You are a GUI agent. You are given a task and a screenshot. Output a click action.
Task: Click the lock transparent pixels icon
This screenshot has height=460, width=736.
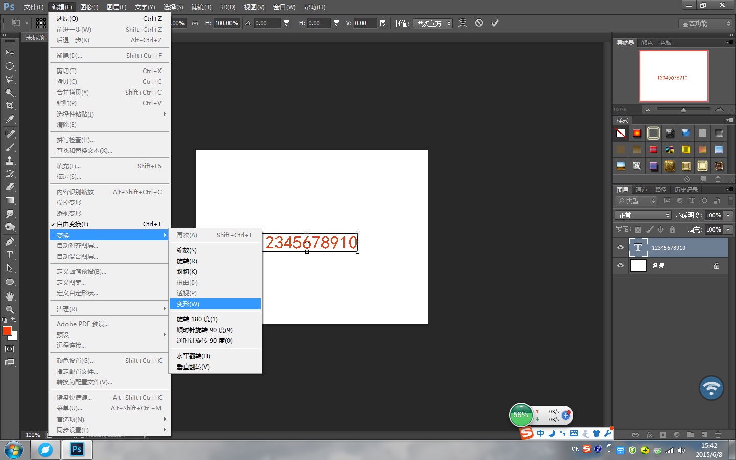[638, 229]
